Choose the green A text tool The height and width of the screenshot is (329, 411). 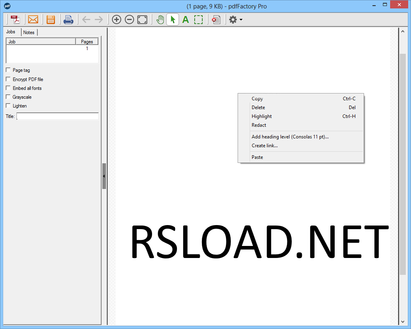point(185,20)
